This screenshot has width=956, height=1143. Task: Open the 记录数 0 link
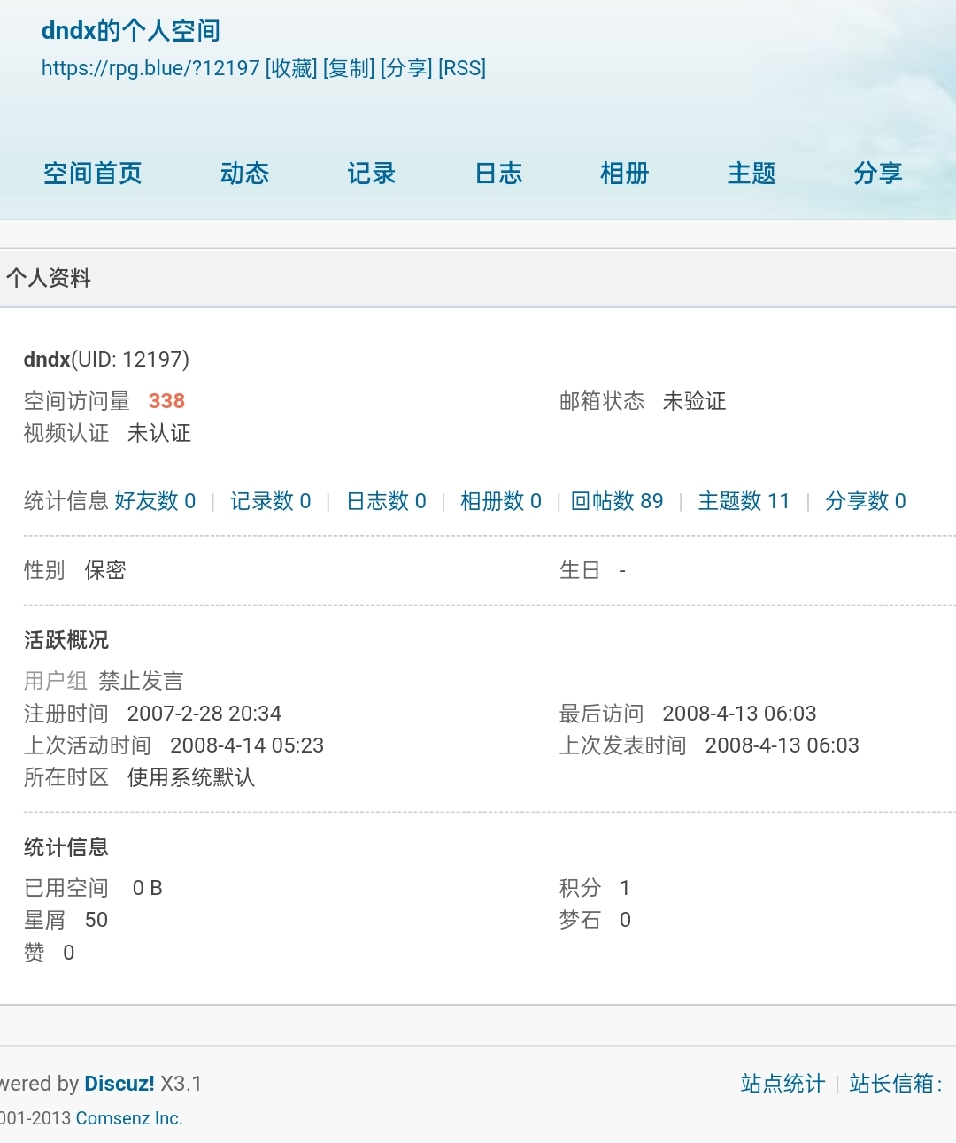coord(271,501)
